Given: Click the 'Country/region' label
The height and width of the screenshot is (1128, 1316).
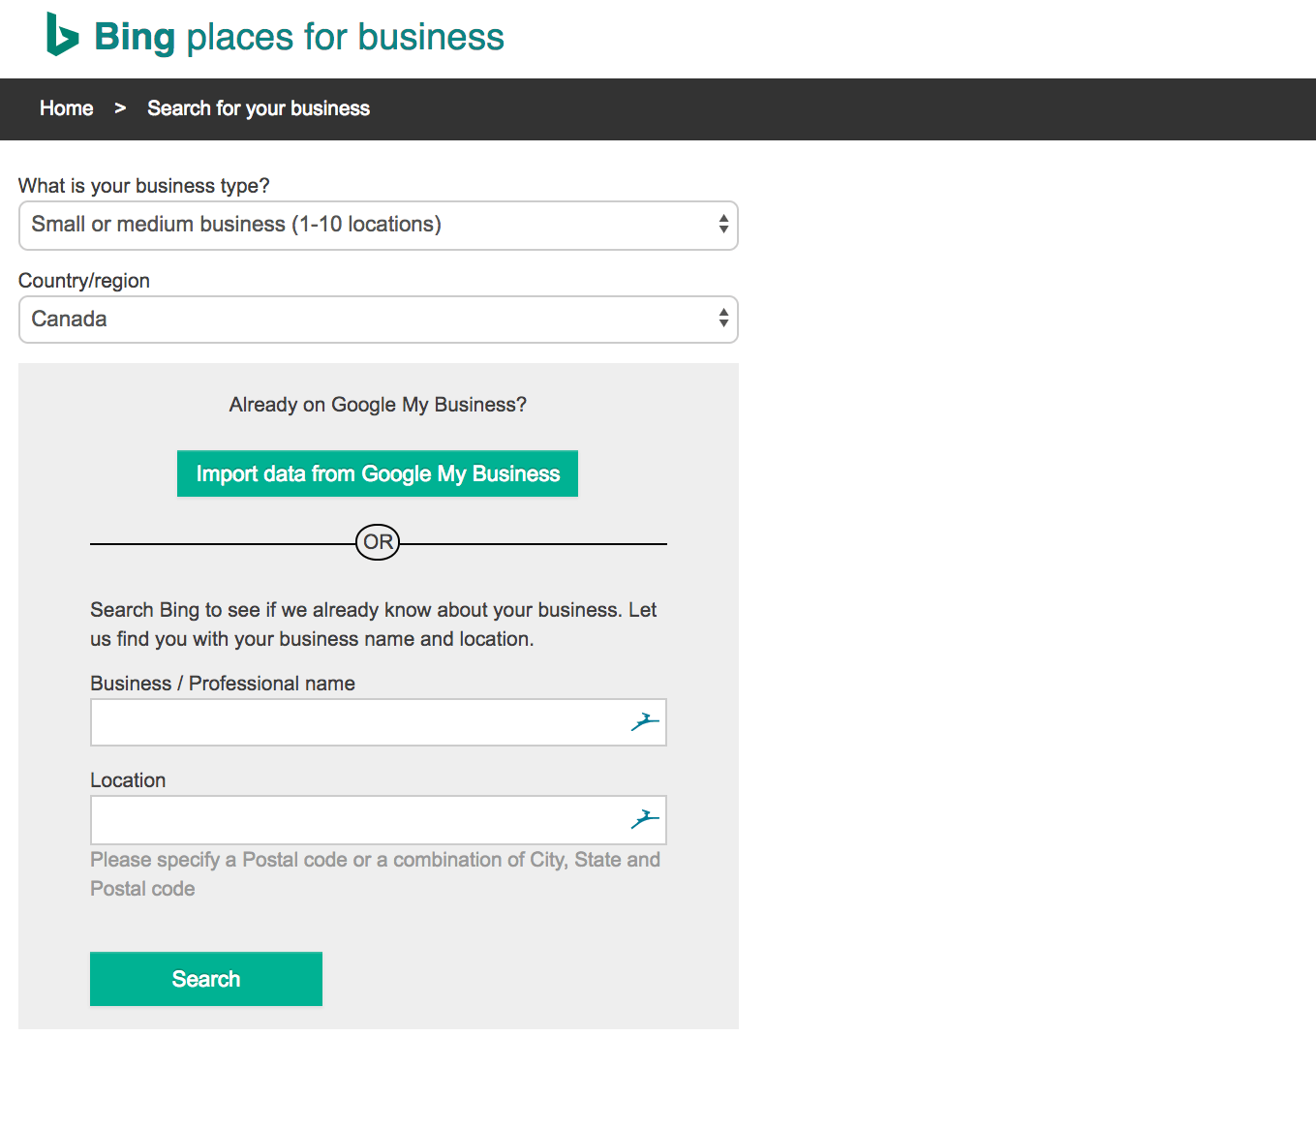Looking at the screenshot, I should 84,281.
